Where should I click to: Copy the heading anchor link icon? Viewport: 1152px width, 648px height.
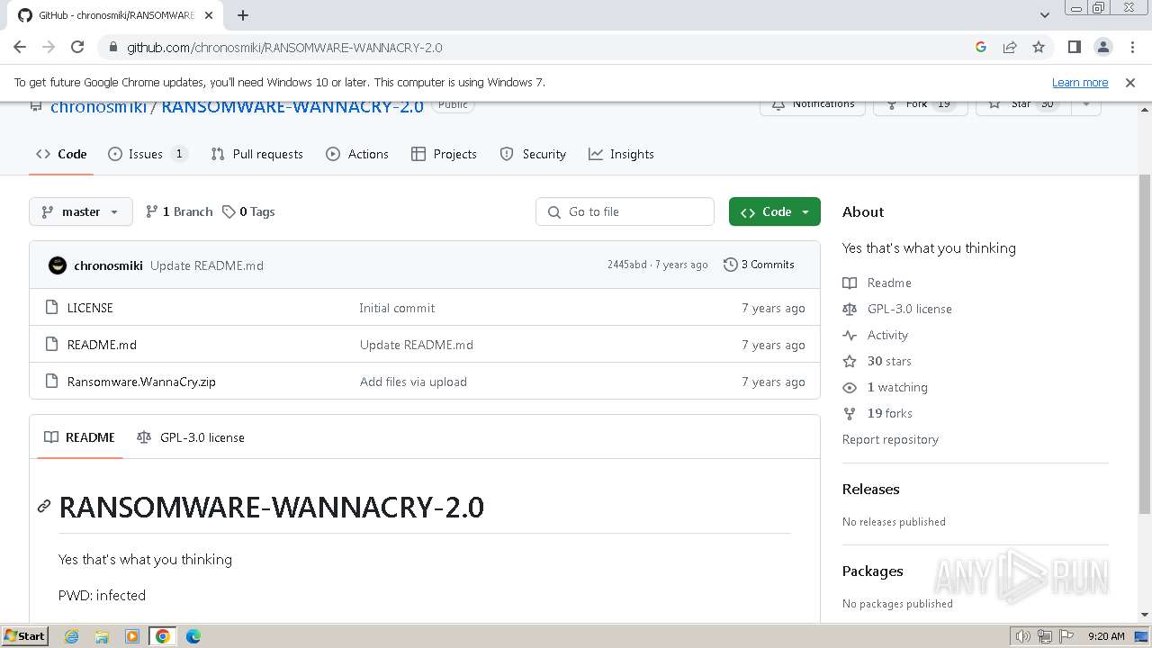point(43,507)
